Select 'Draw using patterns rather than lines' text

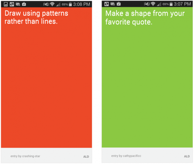click(x=36, y=17)
